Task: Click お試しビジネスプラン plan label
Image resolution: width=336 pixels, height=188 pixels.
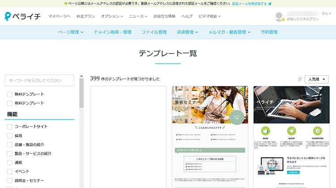Action: pyautogui.click(x=302, y=19)
